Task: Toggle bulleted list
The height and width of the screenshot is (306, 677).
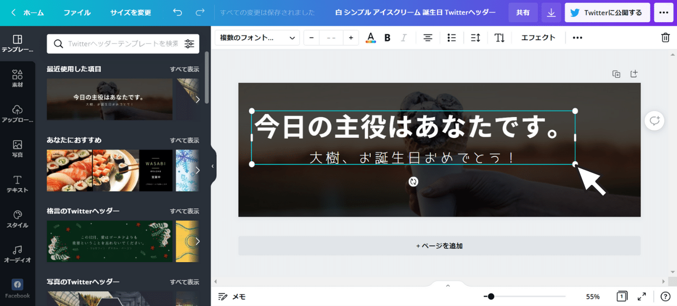Action: point(451,38)
